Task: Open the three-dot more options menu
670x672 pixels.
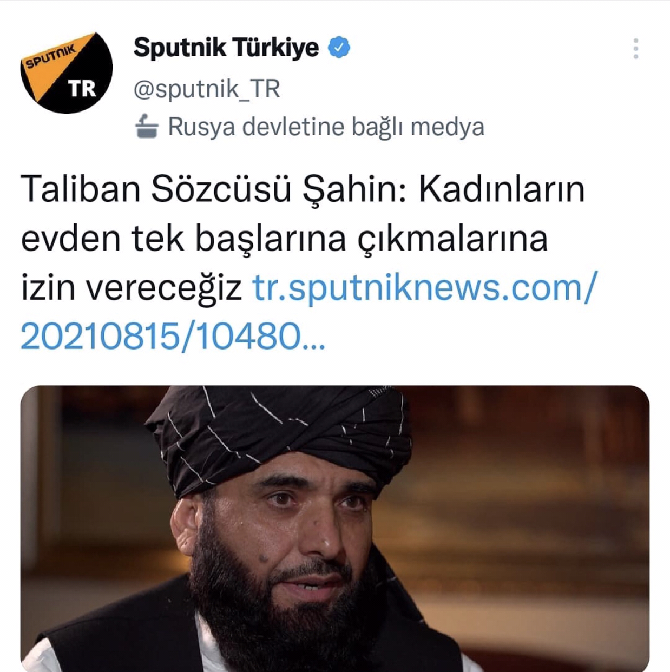Action: pyautogui.click(x=636, y=49)
